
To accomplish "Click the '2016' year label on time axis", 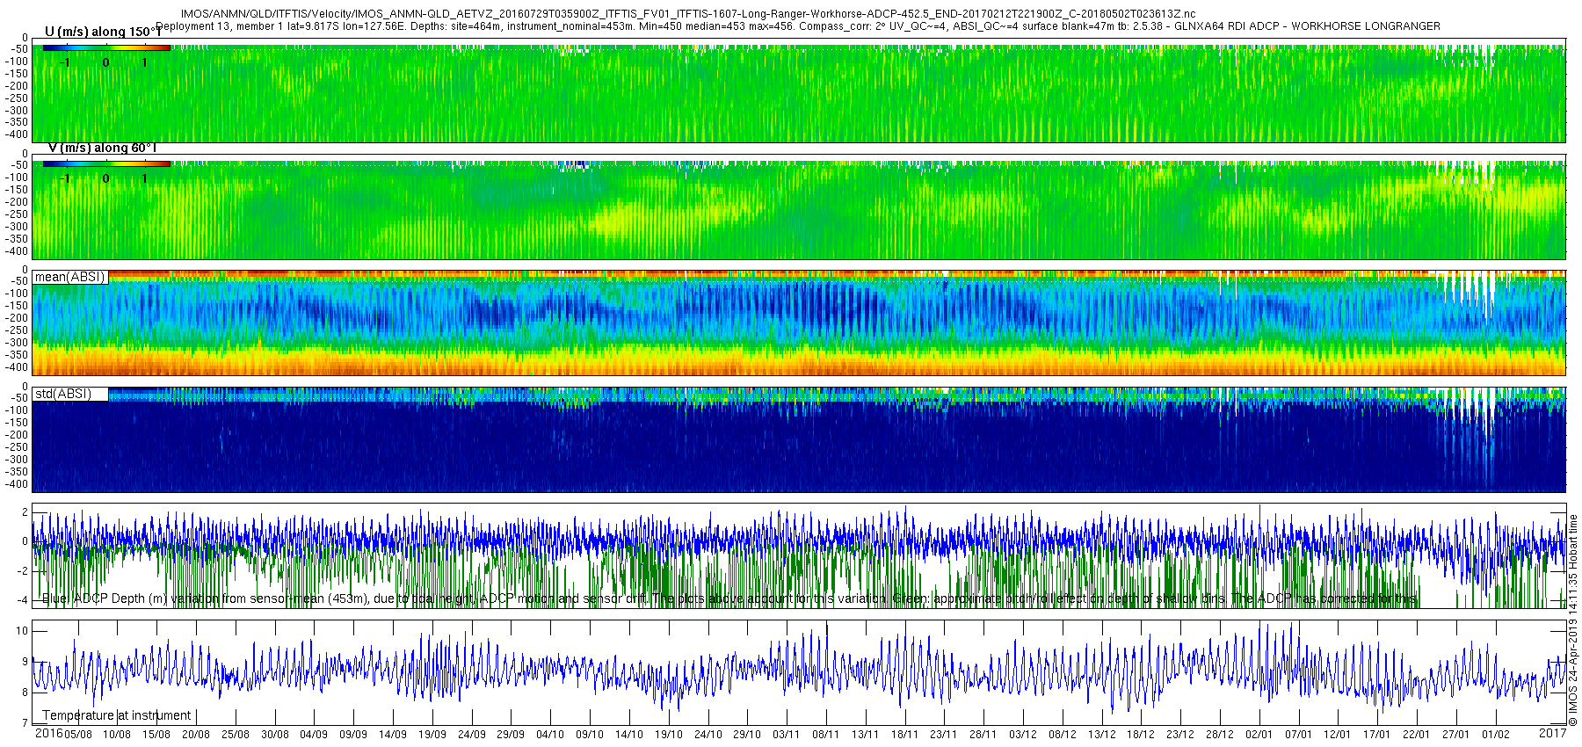I will pos(48,733).
